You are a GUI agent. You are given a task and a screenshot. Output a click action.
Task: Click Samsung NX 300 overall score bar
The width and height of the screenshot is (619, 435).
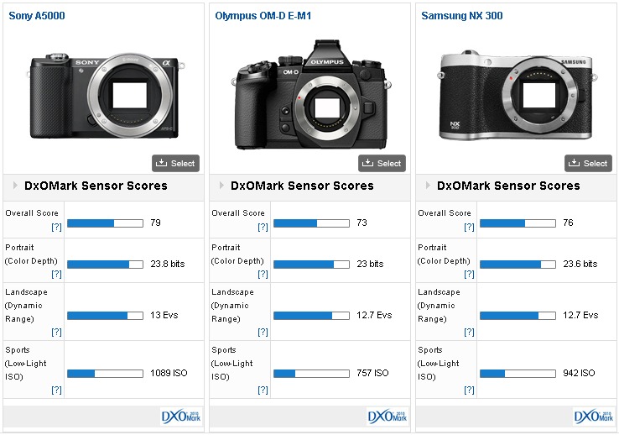(518, 223)
